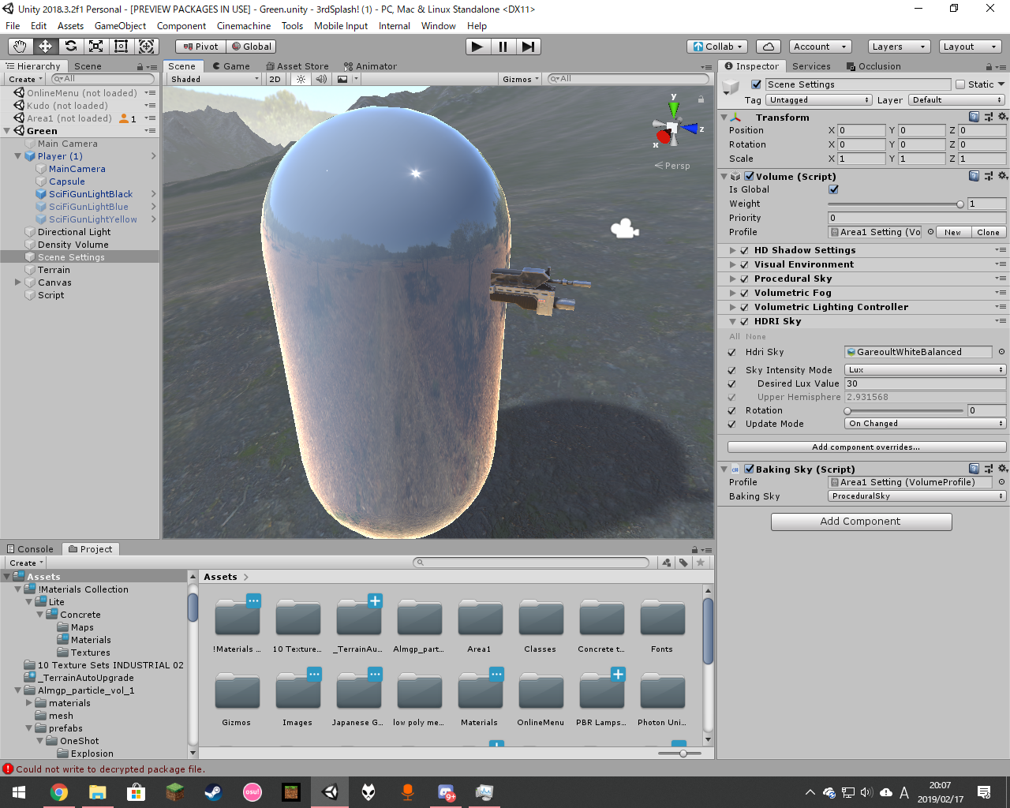Adjust the Weight slider handle
1010x808 pixels.
960,204
